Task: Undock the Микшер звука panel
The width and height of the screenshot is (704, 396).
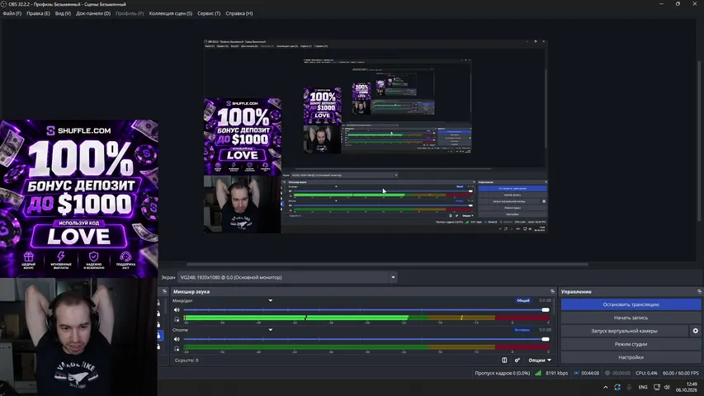Action: pyautogui.click(x=552, y=291)
